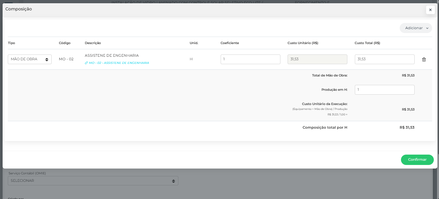
Task: Open Serviço Contábil (OMIE) SELECIONAR dropdown
Action: click(x=93, y=181)
